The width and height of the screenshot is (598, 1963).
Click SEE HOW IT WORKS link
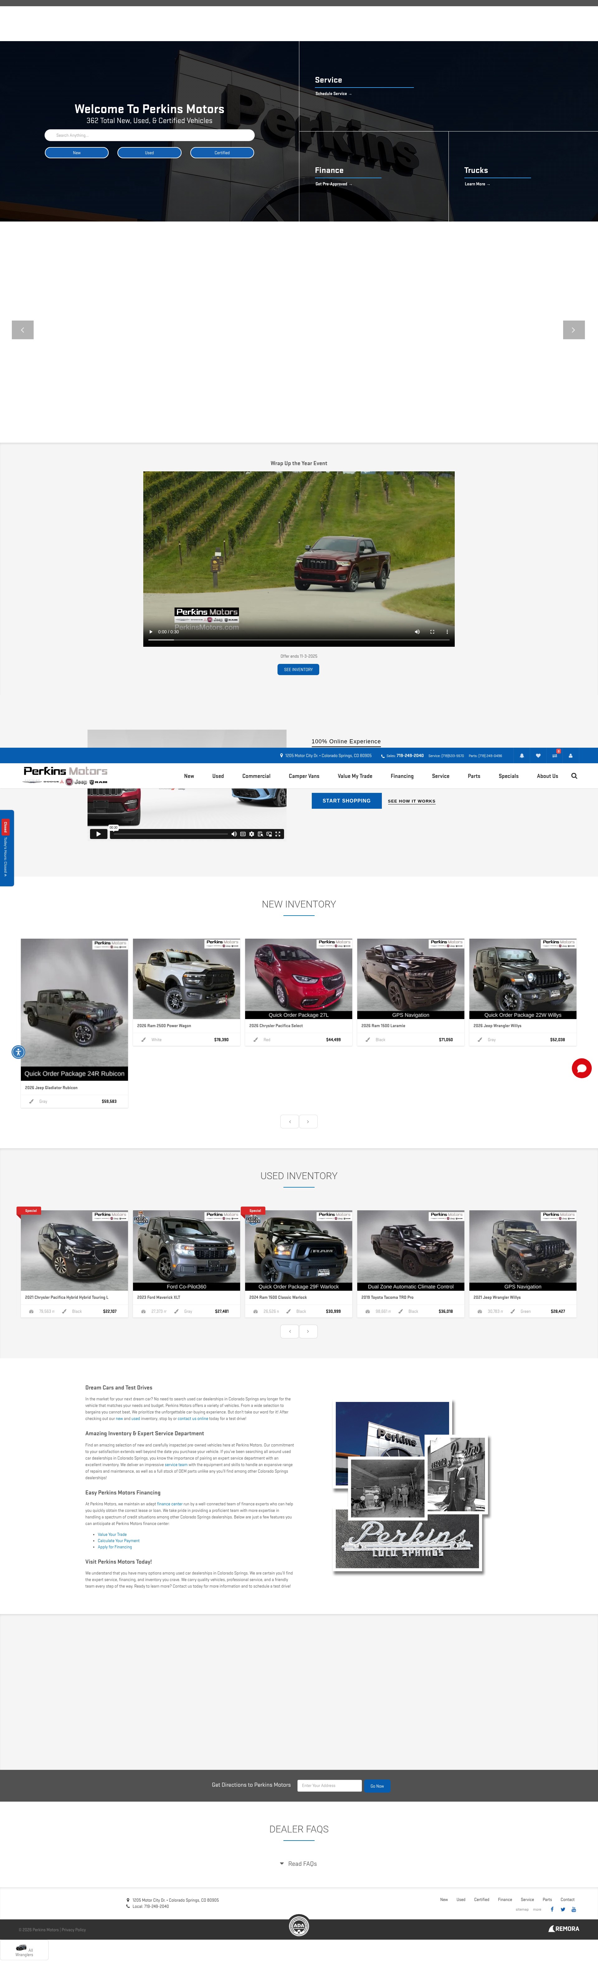pyautogui.click(x=411, y=801)
